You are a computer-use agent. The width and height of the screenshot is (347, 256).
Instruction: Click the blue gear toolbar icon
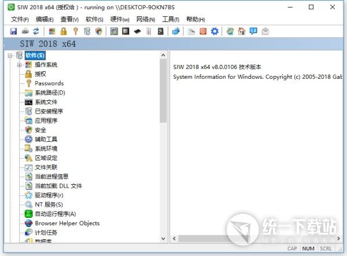click(215, 31)
